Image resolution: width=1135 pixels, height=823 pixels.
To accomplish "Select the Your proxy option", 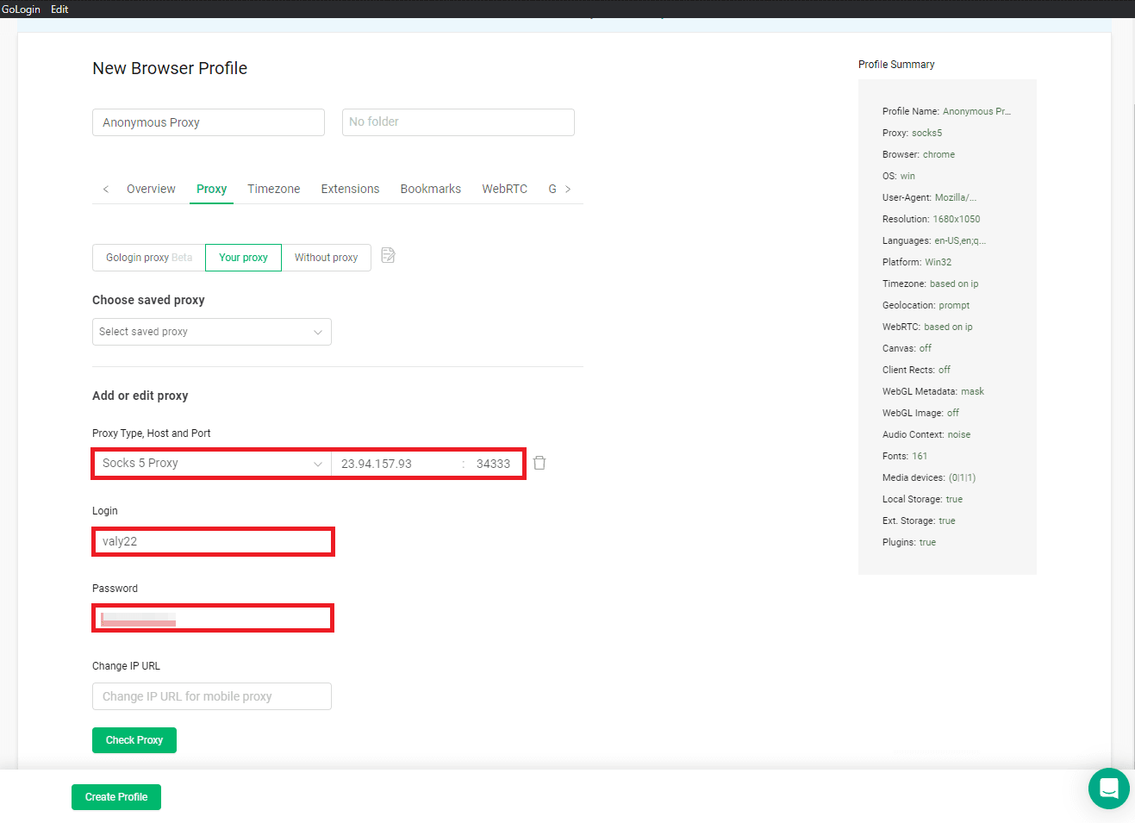I will tap(243, 257).
